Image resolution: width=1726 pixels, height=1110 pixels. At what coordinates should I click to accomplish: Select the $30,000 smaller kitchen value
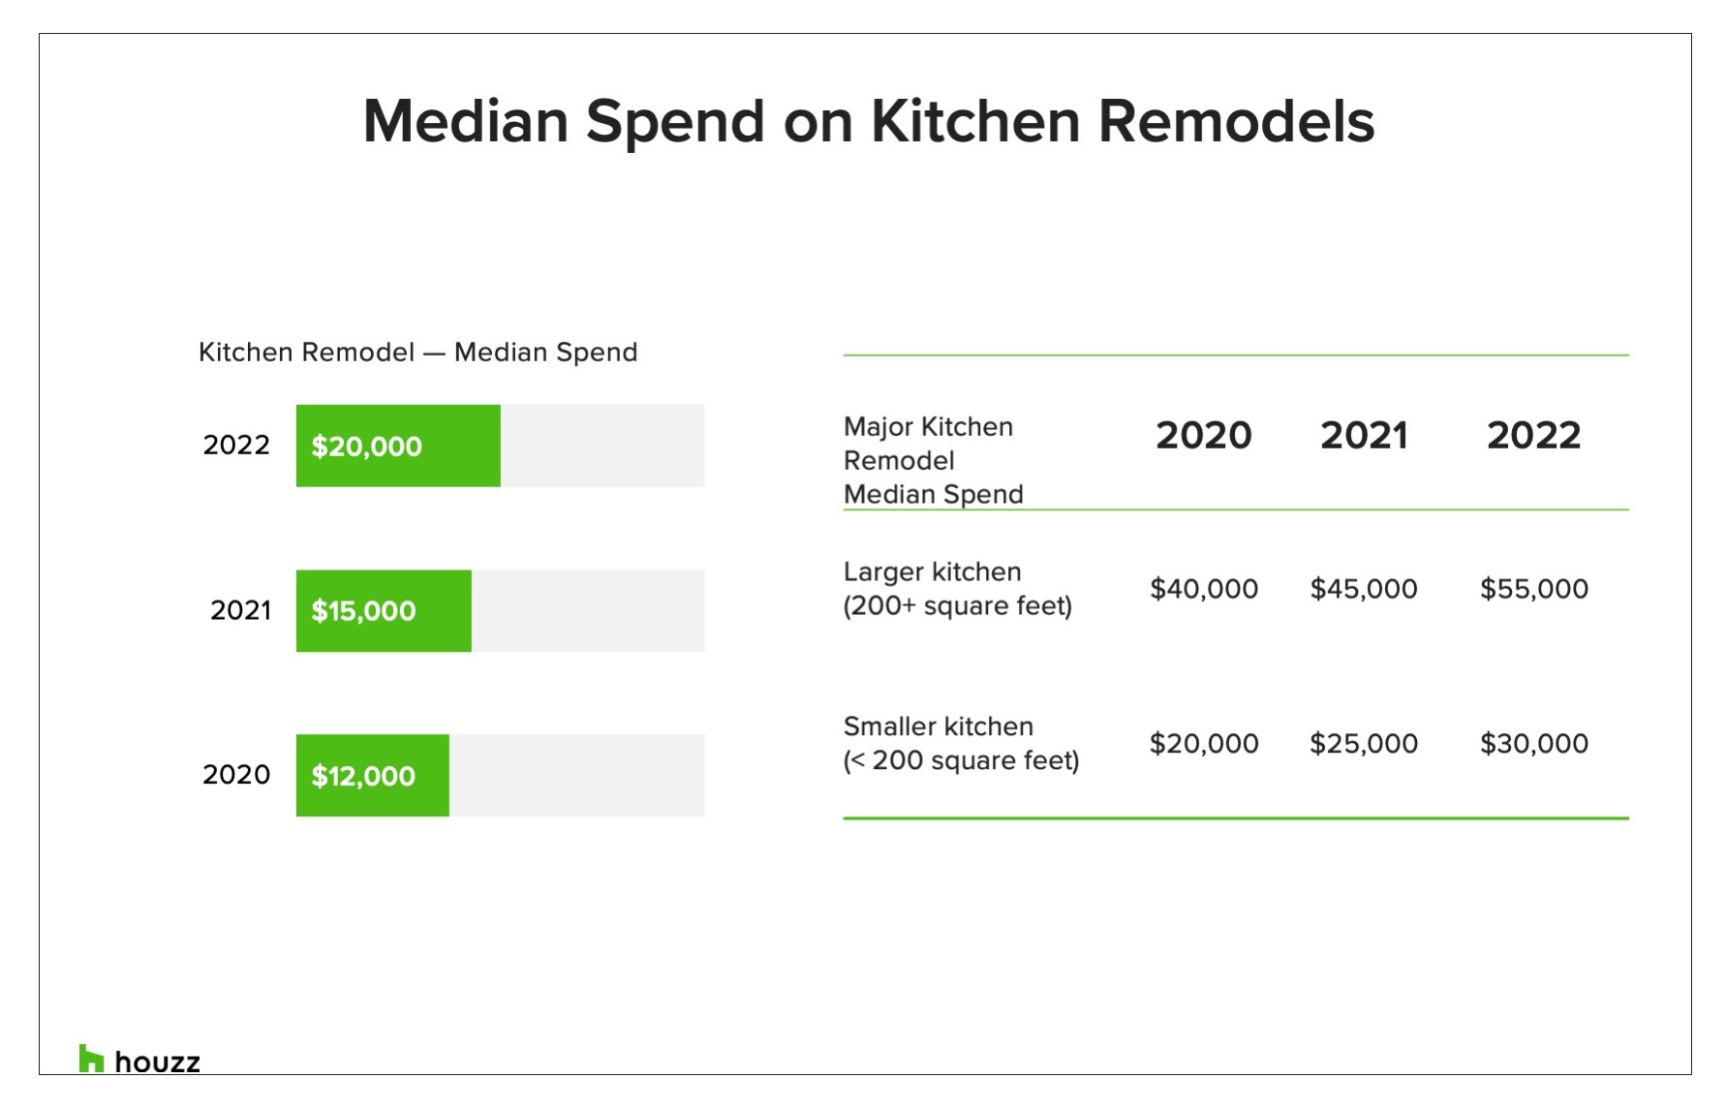(1534, 743)
